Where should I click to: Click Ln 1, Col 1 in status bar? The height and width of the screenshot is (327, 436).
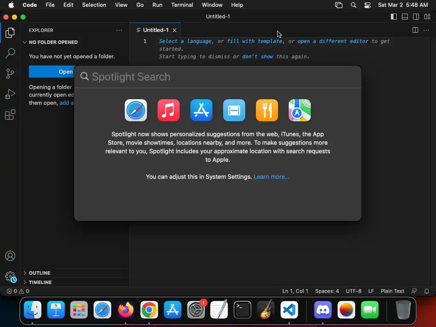[x=295, y=291]
